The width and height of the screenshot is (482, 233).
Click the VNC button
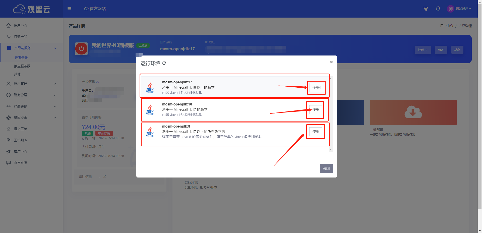coord(441,50)
